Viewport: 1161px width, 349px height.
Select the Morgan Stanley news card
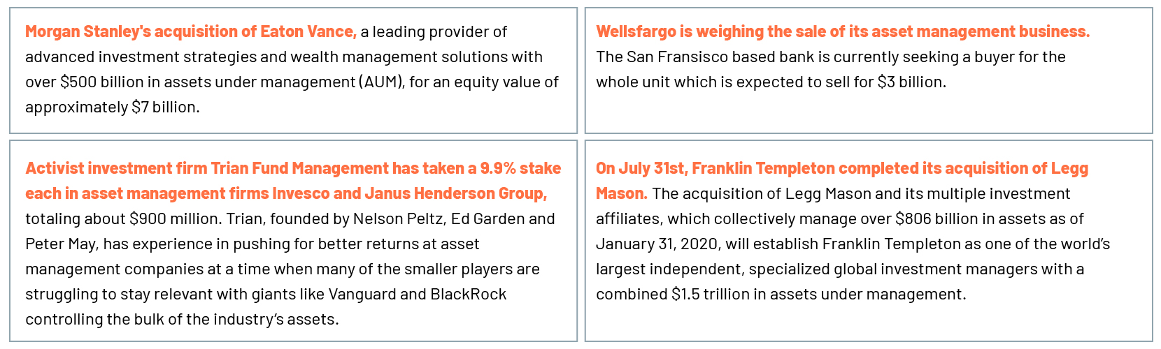(293, 70)
